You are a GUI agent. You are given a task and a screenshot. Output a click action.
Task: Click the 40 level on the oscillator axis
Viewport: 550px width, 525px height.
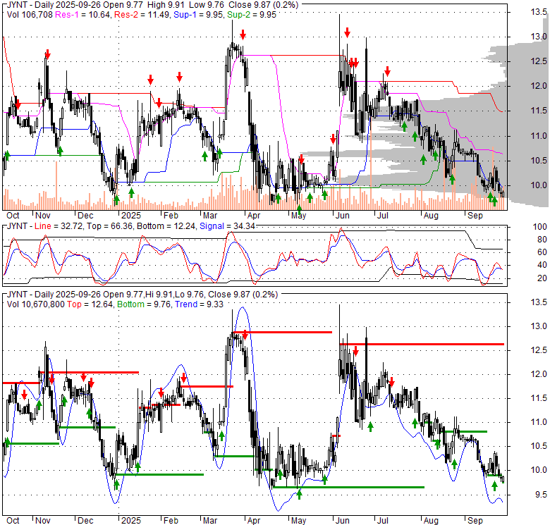tap(542, 265)
